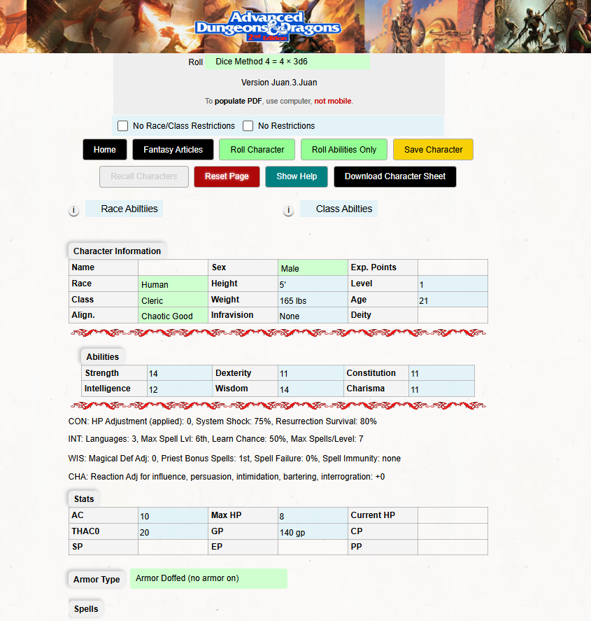This screenshot has height=621, width=591.
Task: Click the Weight field showing 165 lbs
Action: [x=313, y=300]
